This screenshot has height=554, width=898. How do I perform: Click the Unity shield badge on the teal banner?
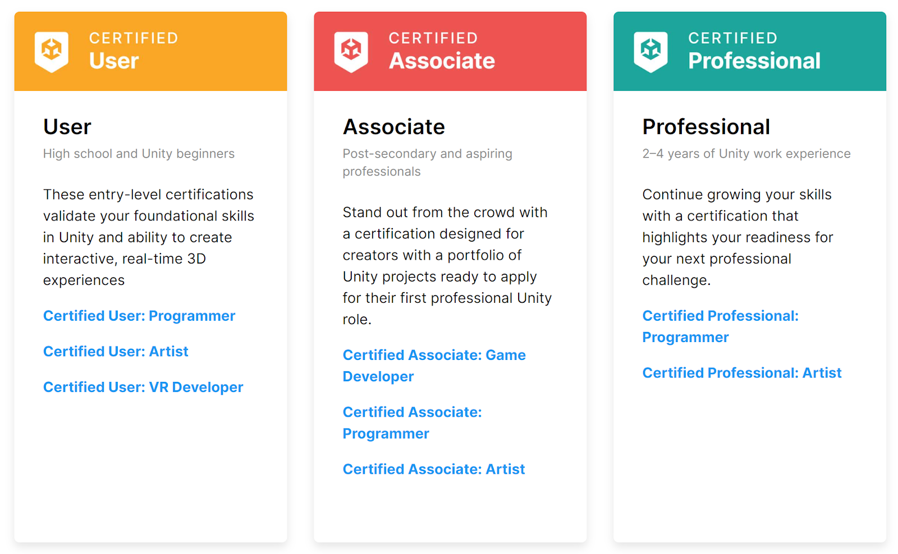[x=651, y=52]
